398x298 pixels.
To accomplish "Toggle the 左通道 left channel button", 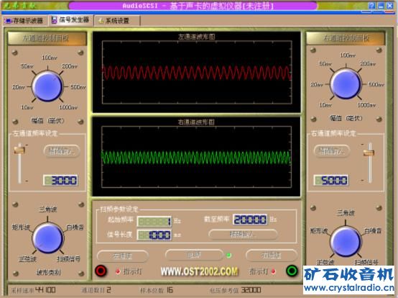I will 123,256.
